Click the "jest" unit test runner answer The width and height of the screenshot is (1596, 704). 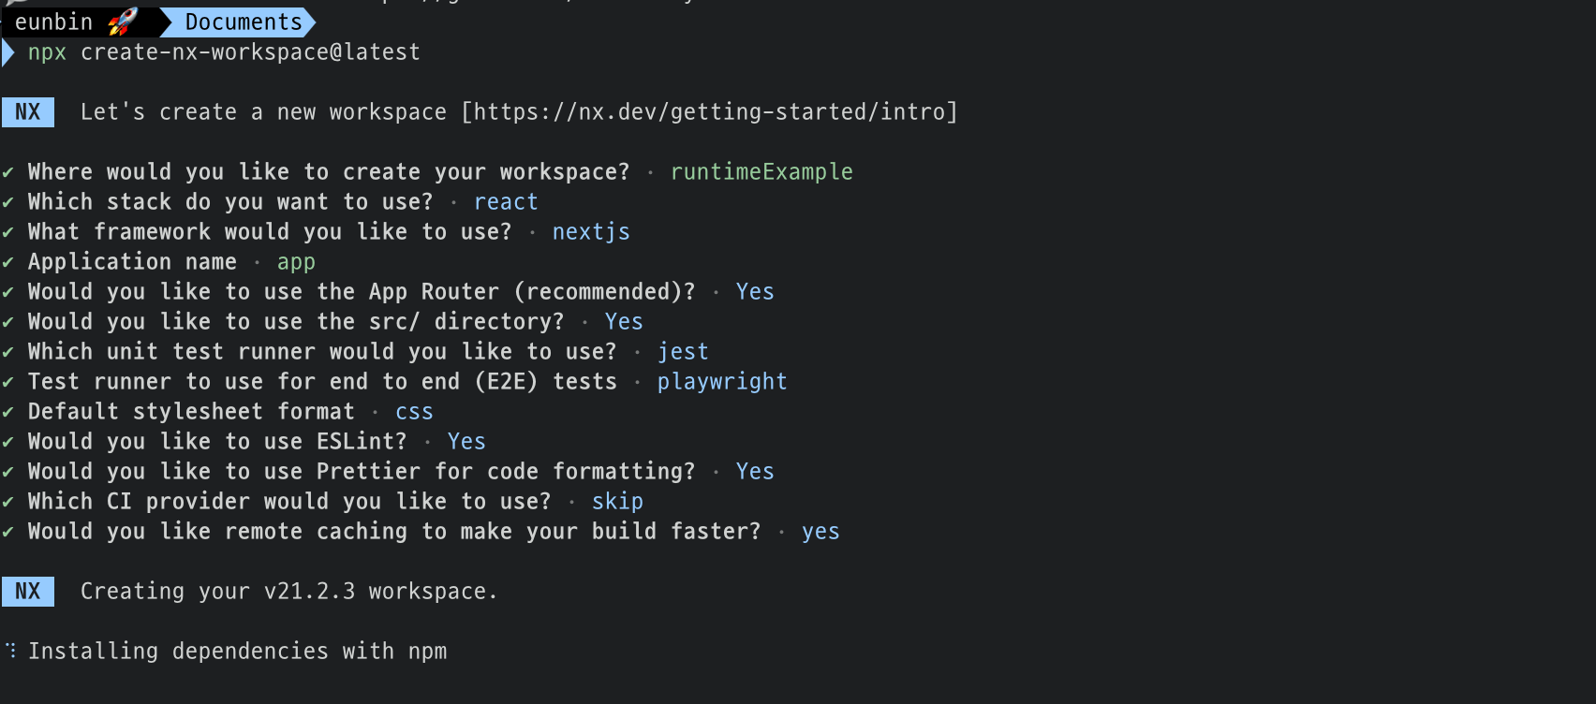click(x=683, y=352)
